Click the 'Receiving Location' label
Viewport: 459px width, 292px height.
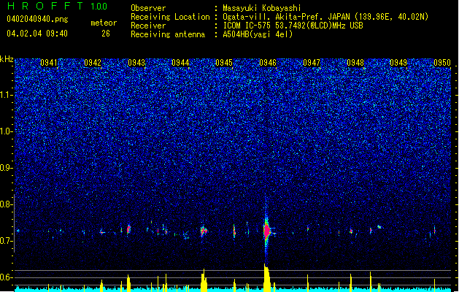click(x=170, y=17)
